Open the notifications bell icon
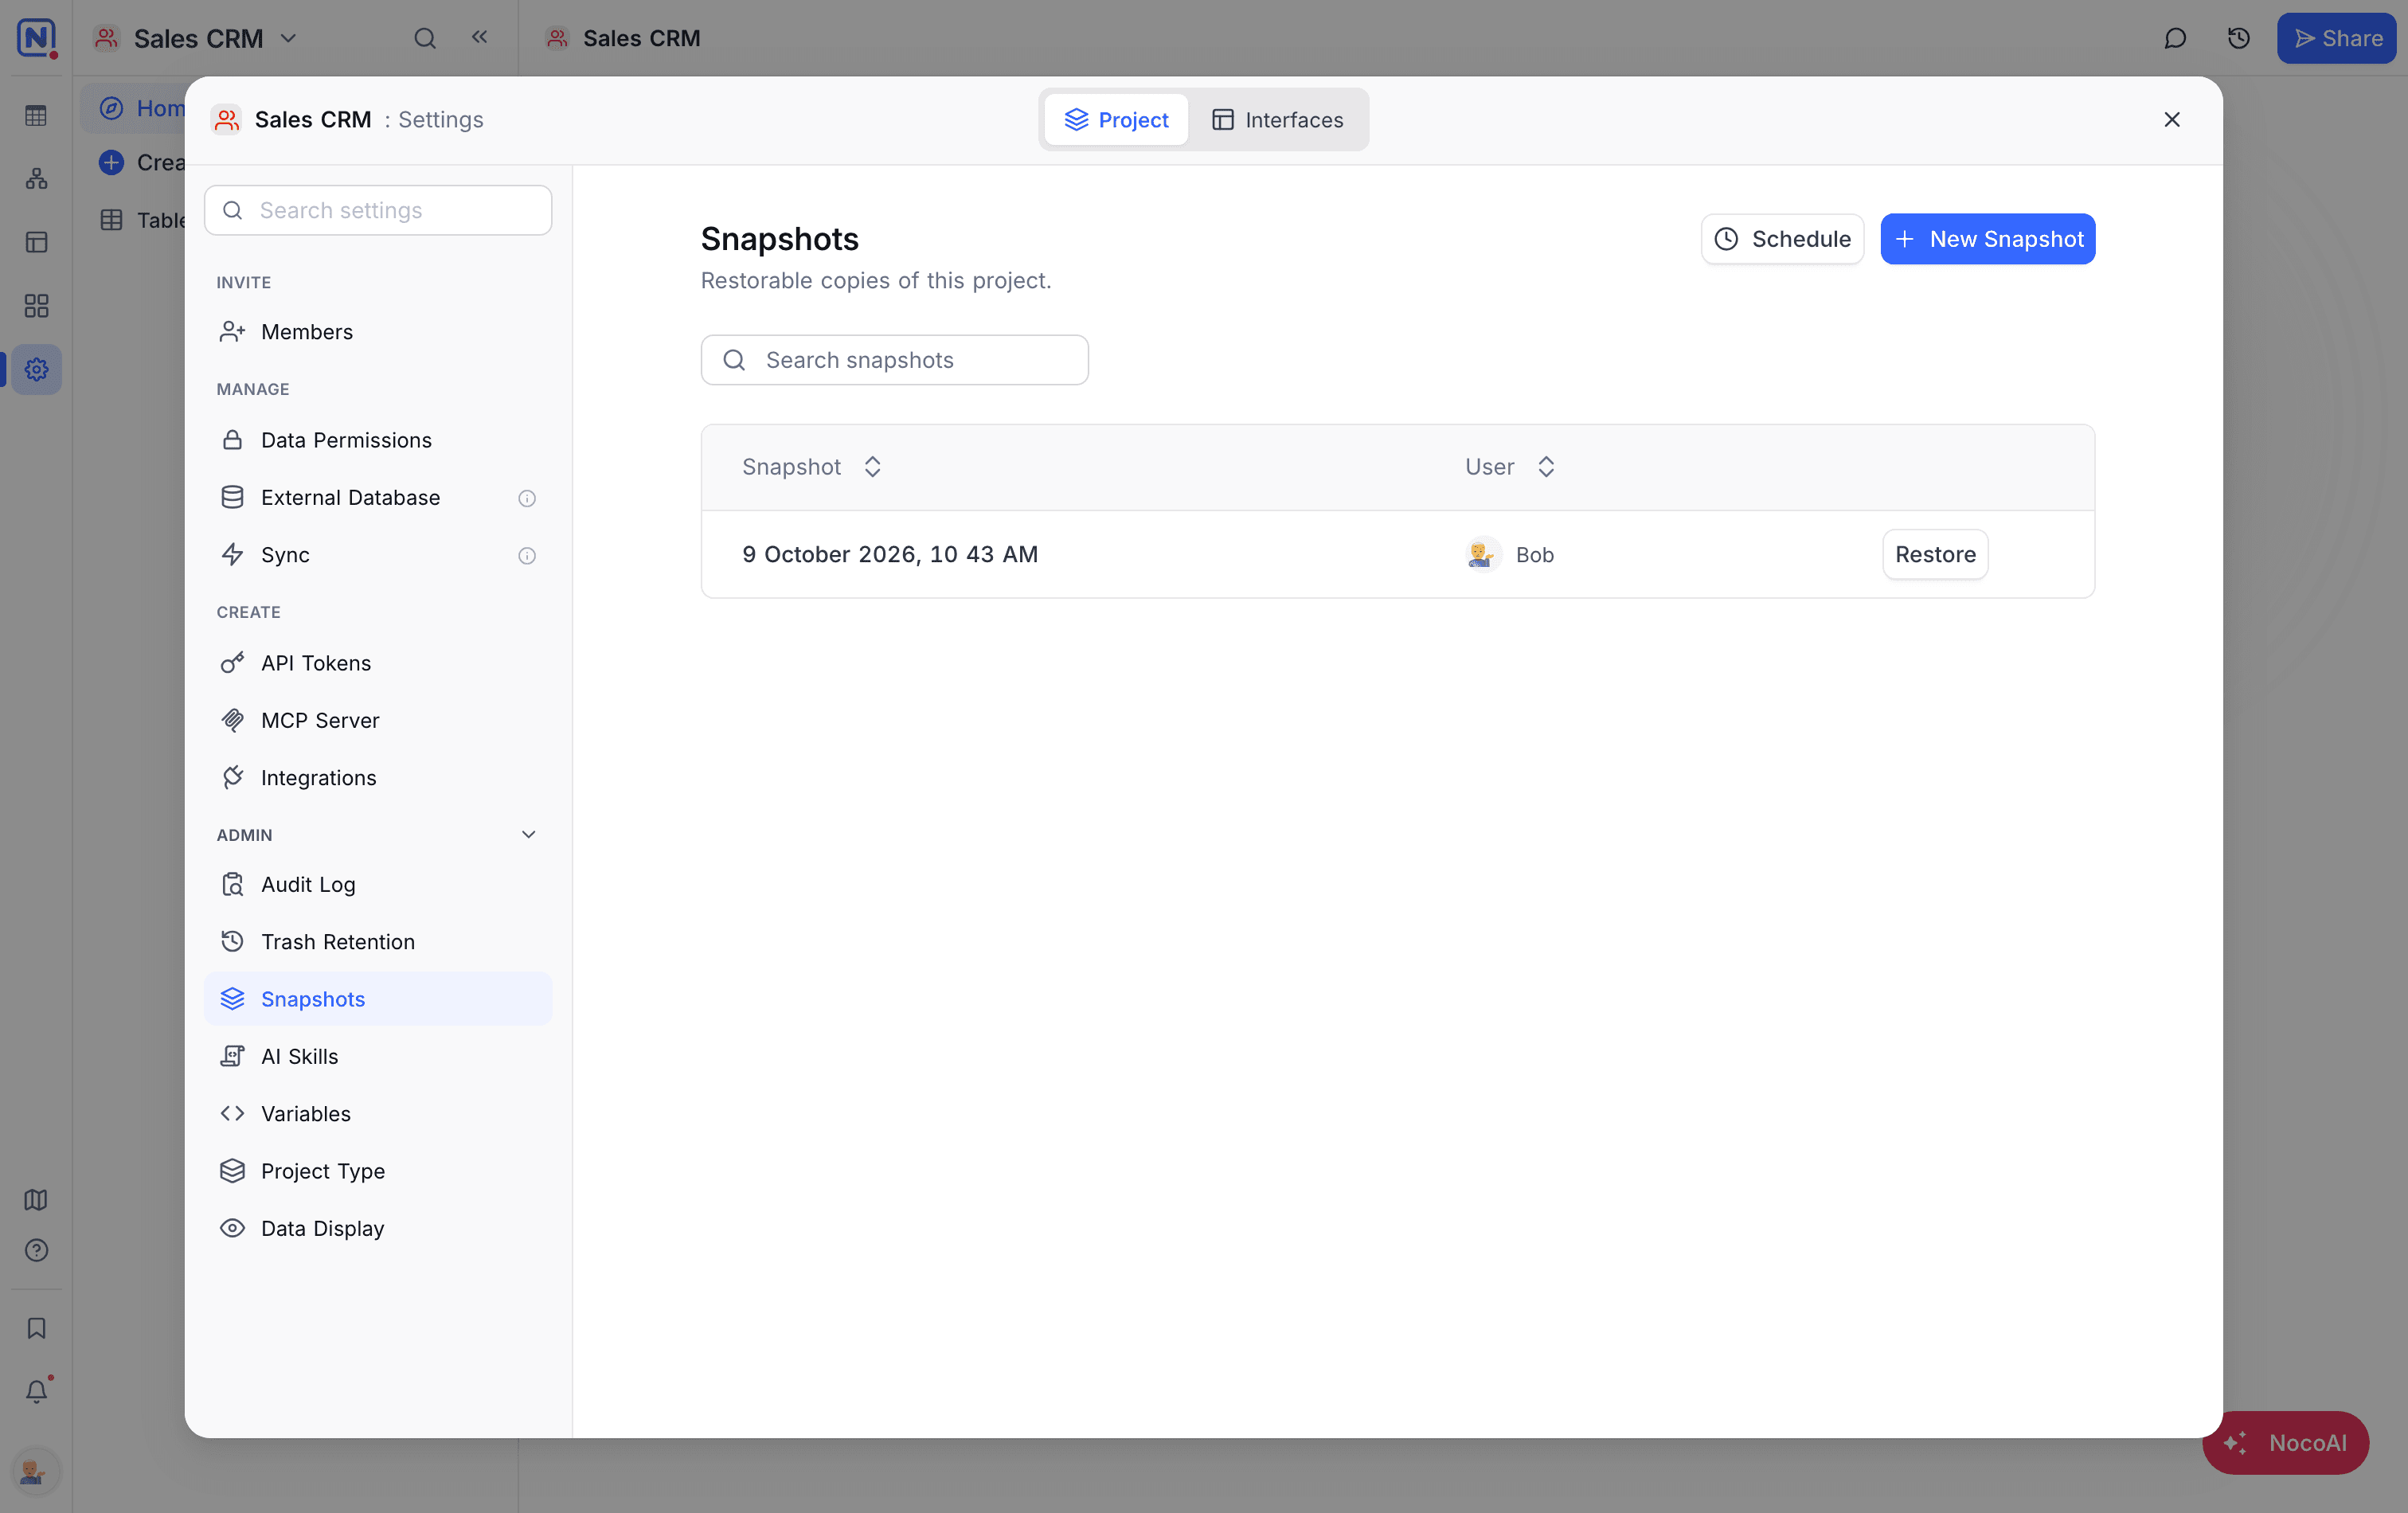The height and width of the screenshot is (1513, 2408). tap(37, 1391)
